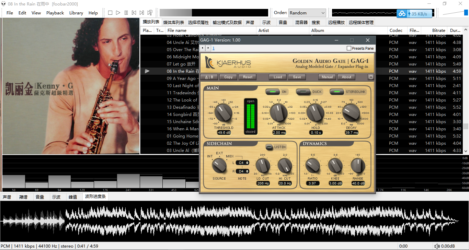Open the left MIDI note C4 selector

tap(243, 163)
